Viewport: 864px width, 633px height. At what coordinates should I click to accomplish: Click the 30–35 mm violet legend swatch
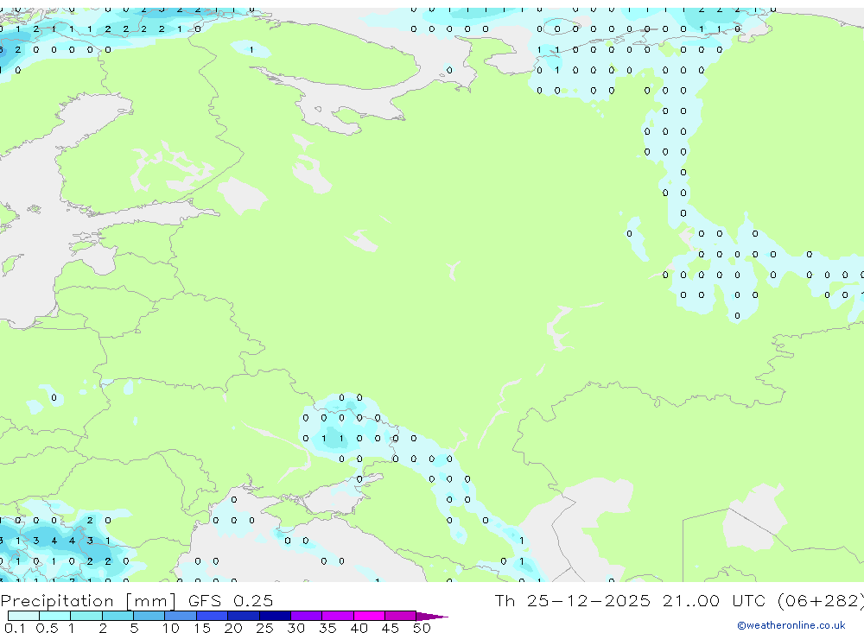click(307, 616)
